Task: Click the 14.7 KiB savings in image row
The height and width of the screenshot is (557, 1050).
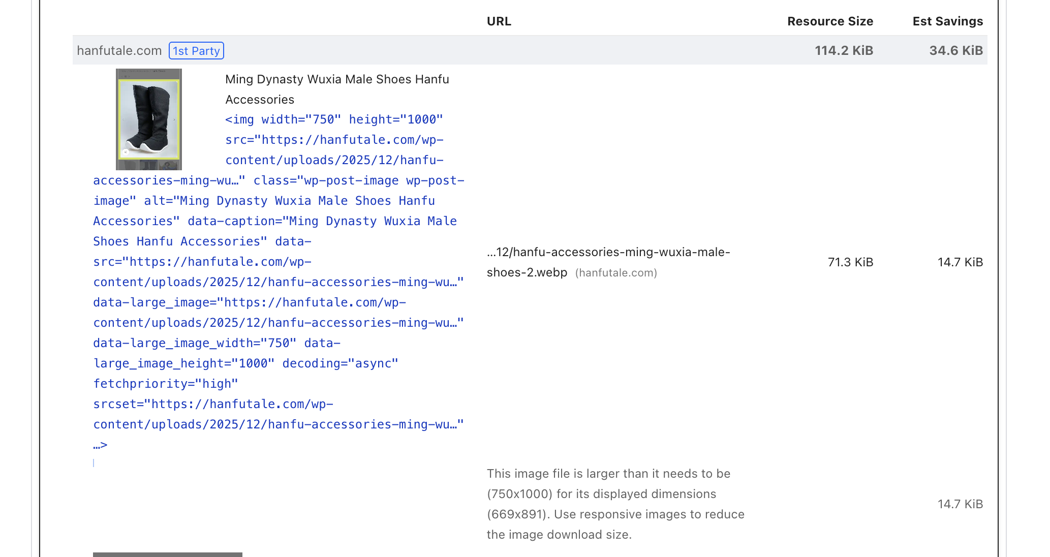Action: (960, 262)
